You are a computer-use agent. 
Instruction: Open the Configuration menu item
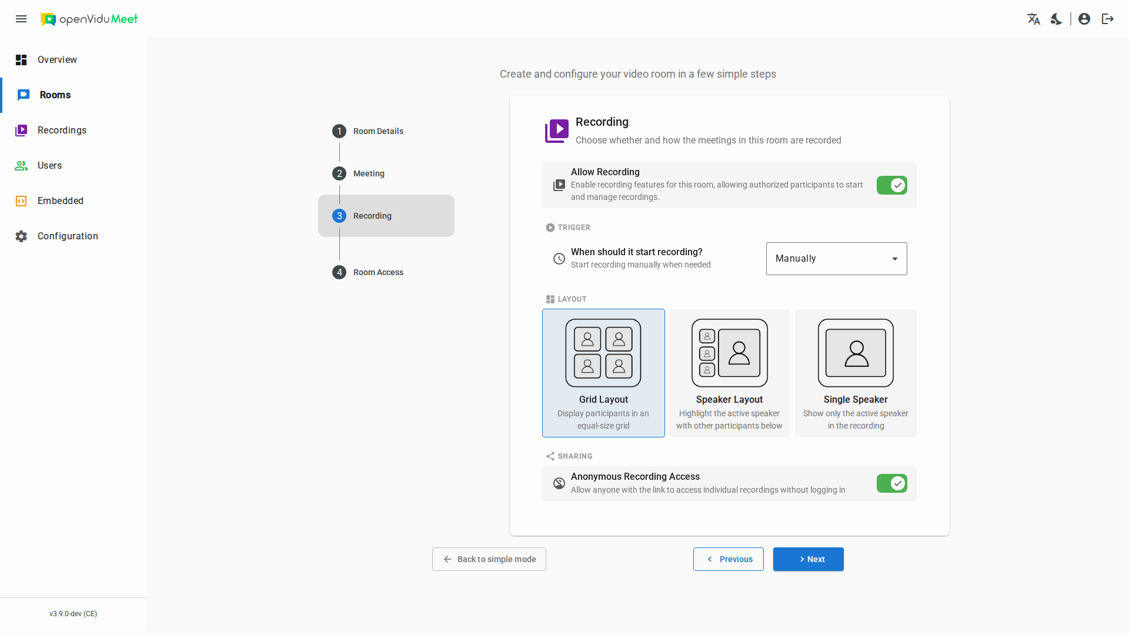(x=74, y=236)
